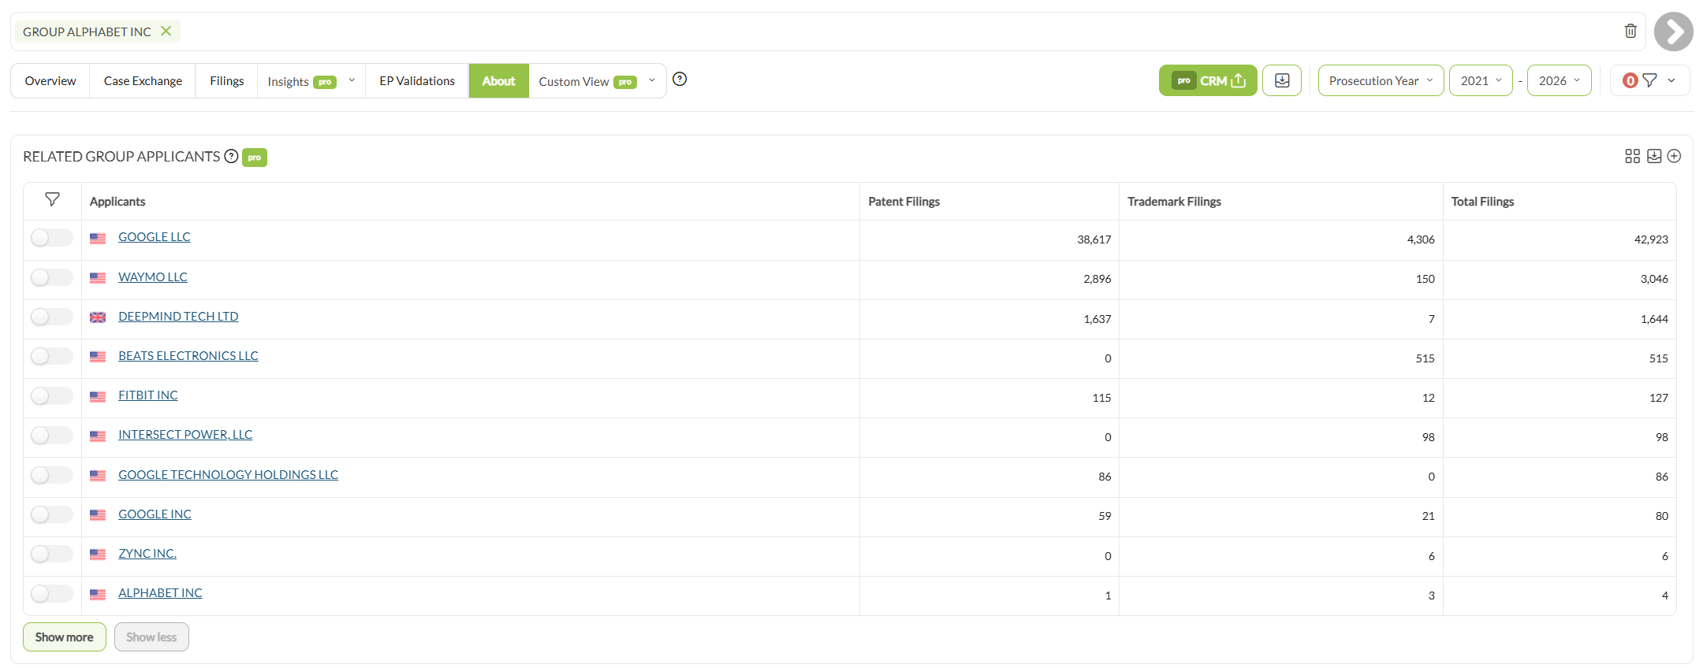
Task: Click the Show more button
Action: 64,636
